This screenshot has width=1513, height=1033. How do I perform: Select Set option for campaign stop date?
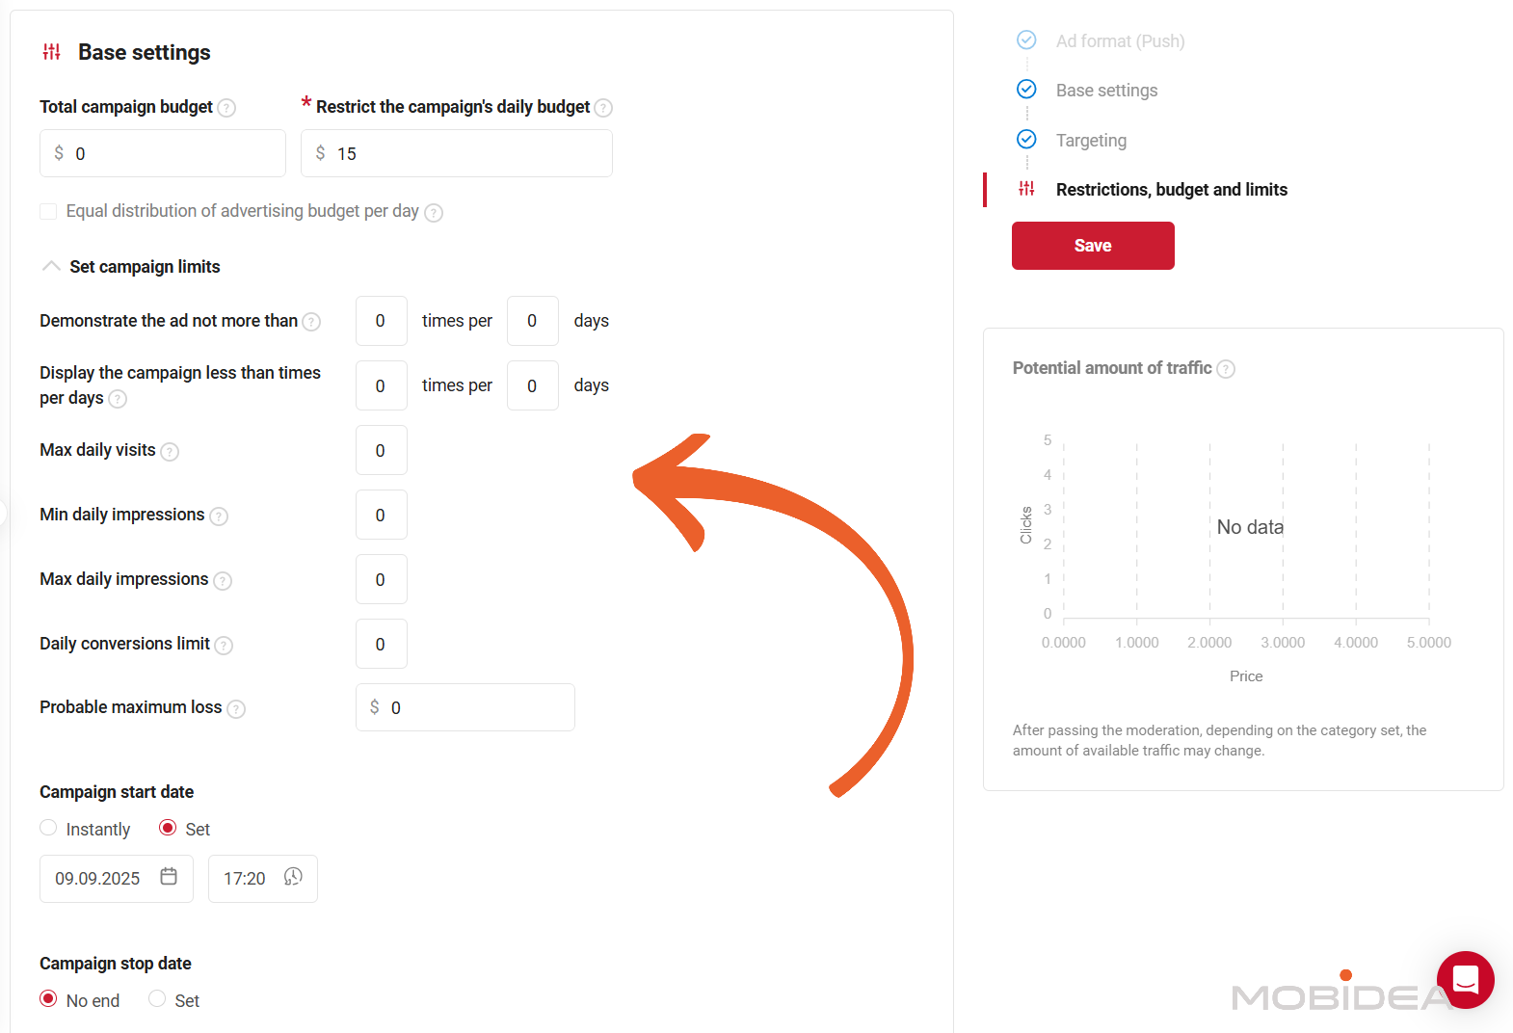click(157, 999)
